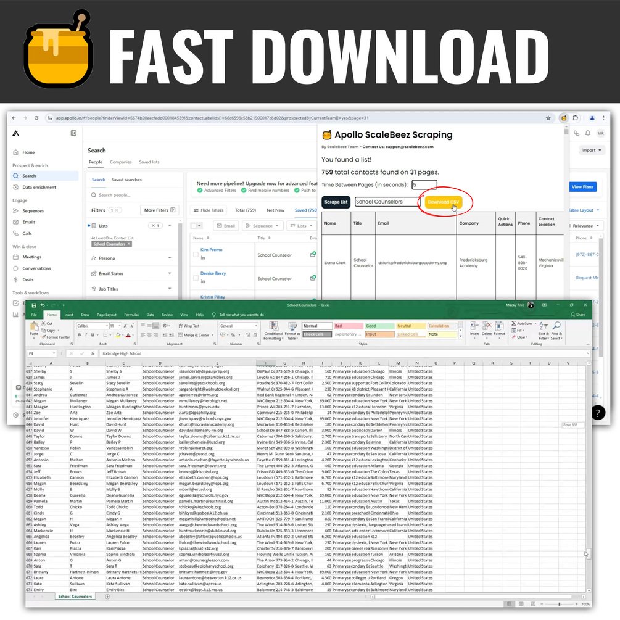The width and height of the screenshot is (620, 620).
Task: Click Hide Filters in Apollo
Action: coord(209,210)
